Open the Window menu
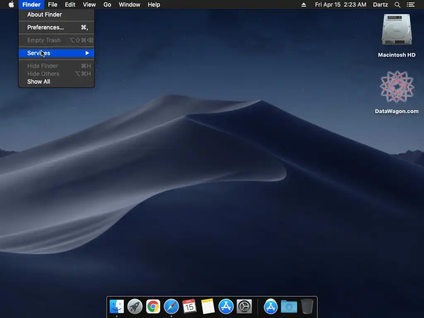This screenshot has width=424, height=318. [x=130, y=5]
